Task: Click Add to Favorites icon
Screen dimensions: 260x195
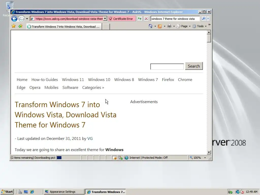Action: click(20, 26)
